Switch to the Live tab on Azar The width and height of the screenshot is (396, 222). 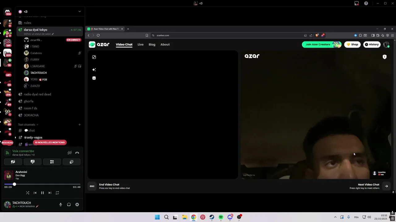(140, 45)
